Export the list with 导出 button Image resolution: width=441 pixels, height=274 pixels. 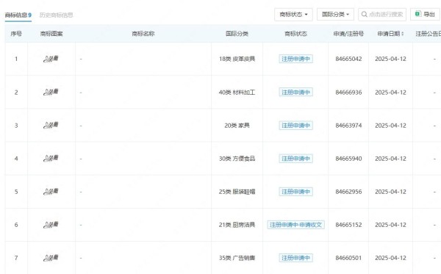click(425, 15)
